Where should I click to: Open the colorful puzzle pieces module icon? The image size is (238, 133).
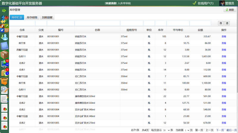[4, 20]
